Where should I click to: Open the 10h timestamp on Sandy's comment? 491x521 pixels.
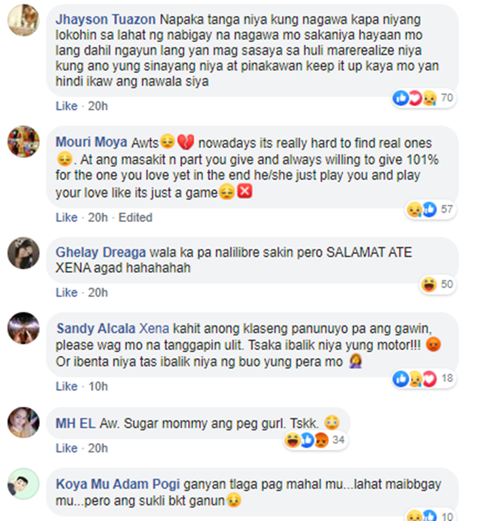(98, 386)
